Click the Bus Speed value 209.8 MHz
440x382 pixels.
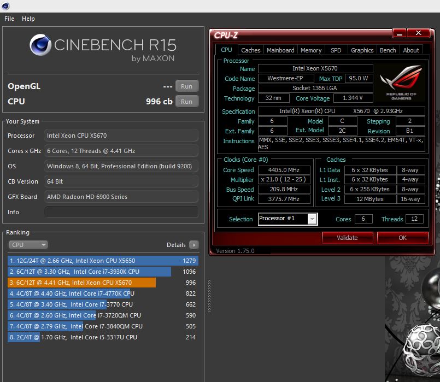click(284, 189)
